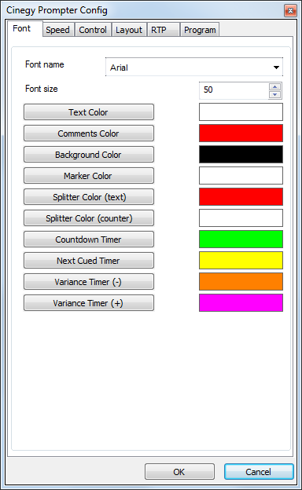The image size is (302, 490).
Task: Switch to the Layout tab
Action: (129, 30)
